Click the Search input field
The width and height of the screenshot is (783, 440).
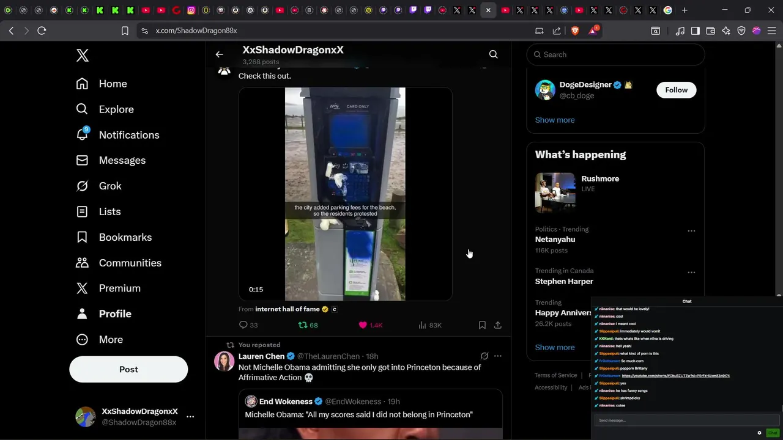615,54
